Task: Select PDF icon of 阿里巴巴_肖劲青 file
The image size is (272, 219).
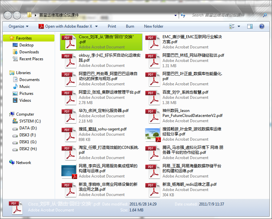Action: click(x=69, y=79)
